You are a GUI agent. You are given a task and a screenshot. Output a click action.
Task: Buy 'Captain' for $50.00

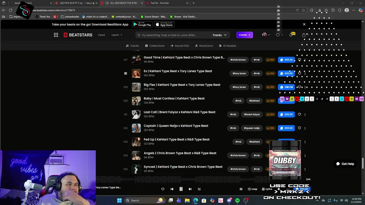click(286, 128)
